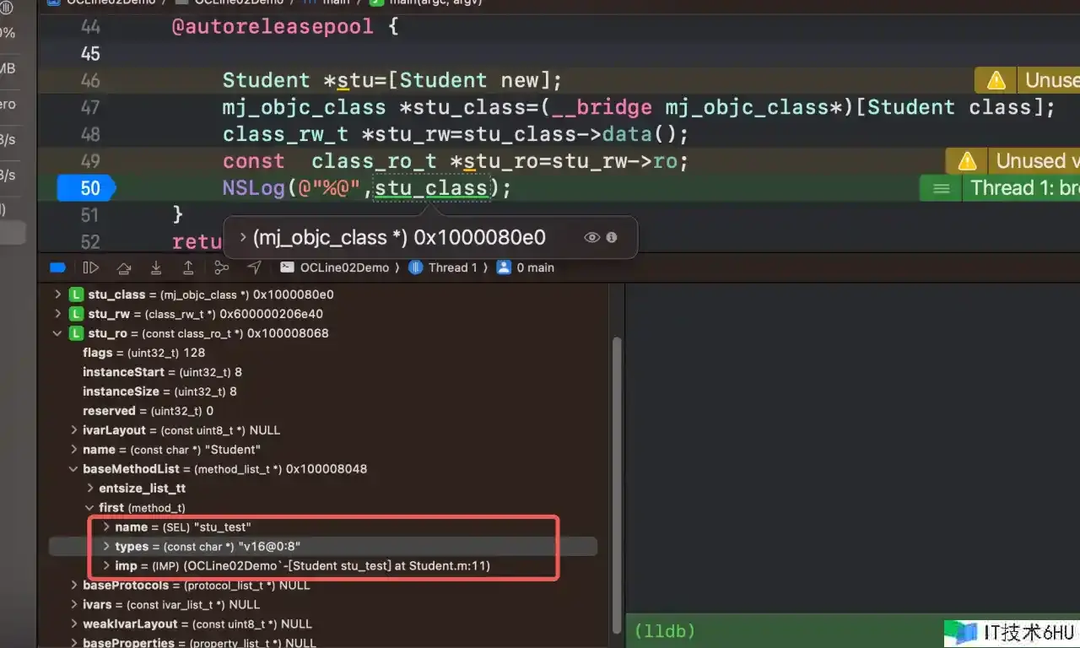Collapse the baseMethodList node

[x=74, y=469]
